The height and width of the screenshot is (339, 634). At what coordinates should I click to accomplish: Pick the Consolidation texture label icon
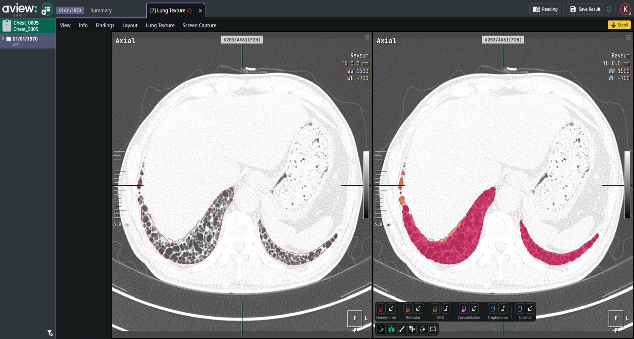point(464,309)
